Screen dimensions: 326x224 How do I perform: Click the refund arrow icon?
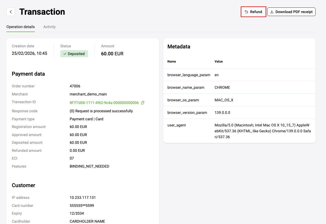click(x=246, y=12)
